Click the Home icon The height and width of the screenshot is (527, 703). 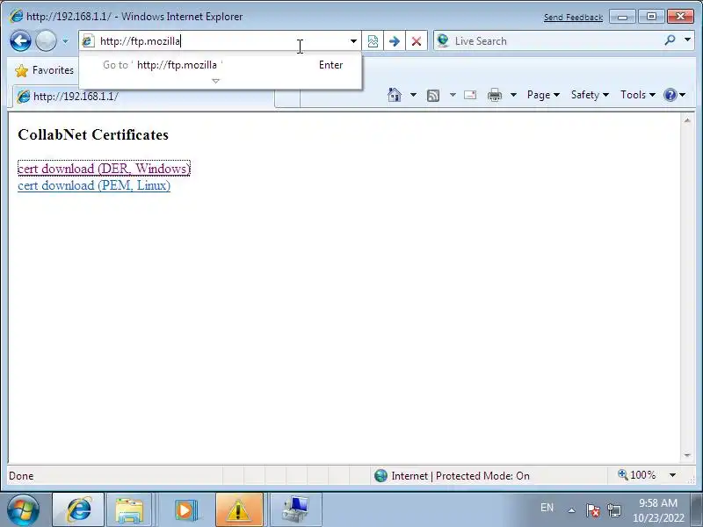tap(395, 95)
